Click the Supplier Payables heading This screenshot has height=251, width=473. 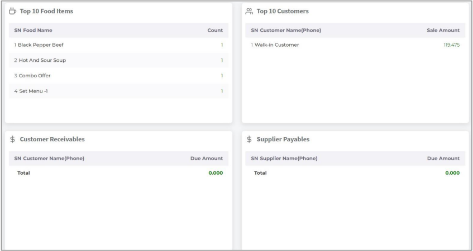[x=283, y=139]
